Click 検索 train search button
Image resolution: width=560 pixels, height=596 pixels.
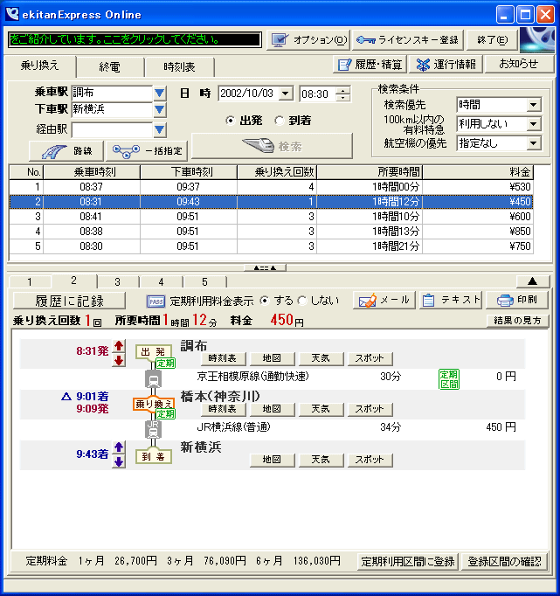click(x=272, y=146)
